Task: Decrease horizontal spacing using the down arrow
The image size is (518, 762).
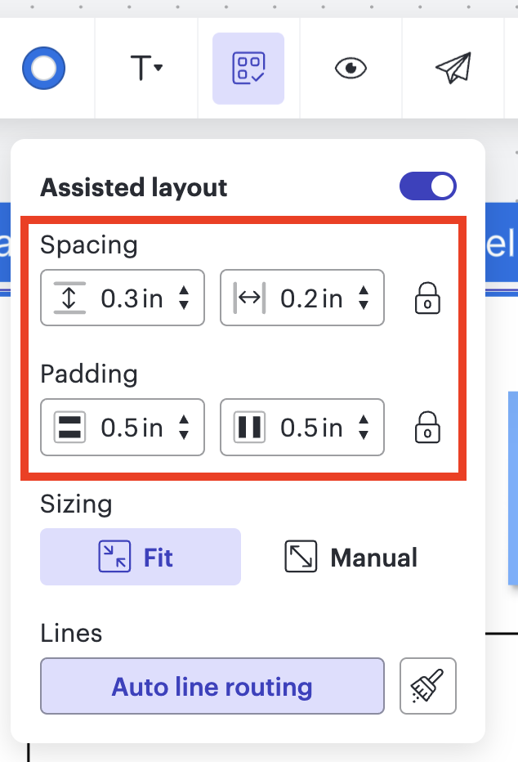Action: click(363, 304)
